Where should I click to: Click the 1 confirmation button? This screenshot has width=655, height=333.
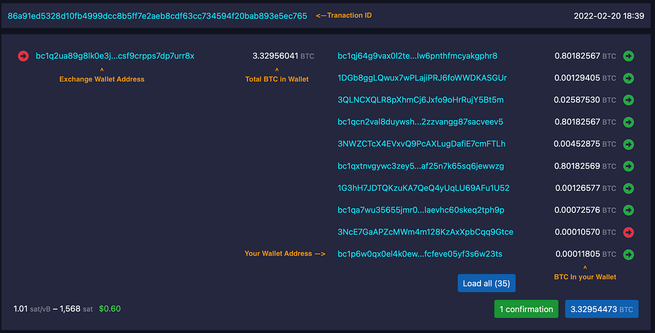(x=526, y=309)
